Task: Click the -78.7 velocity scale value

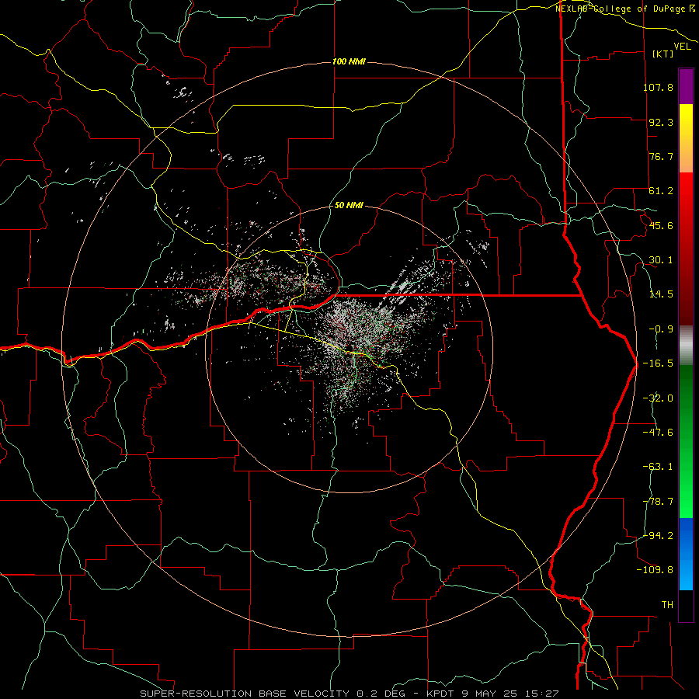Action: point(658,502)
